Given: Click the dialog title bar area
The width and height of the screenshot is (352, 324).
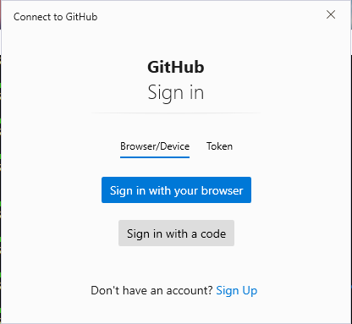Looking at the screenshot, I should (197, 16).
